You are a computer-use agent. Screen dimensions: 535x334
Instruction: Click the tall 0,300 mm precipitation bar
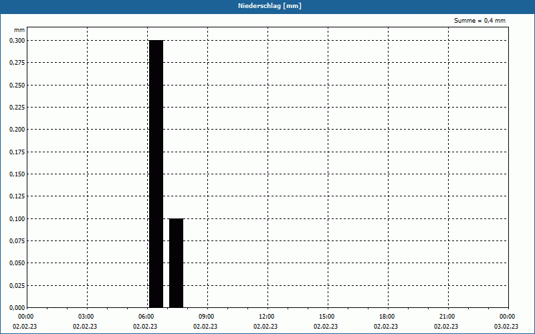point(156,174)
